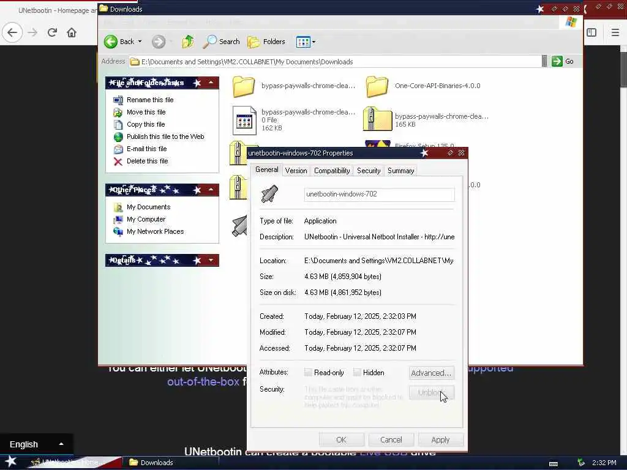Click the green Go arrow button
The height and width of the screenshot is (470, 627).
click(557, 62)
